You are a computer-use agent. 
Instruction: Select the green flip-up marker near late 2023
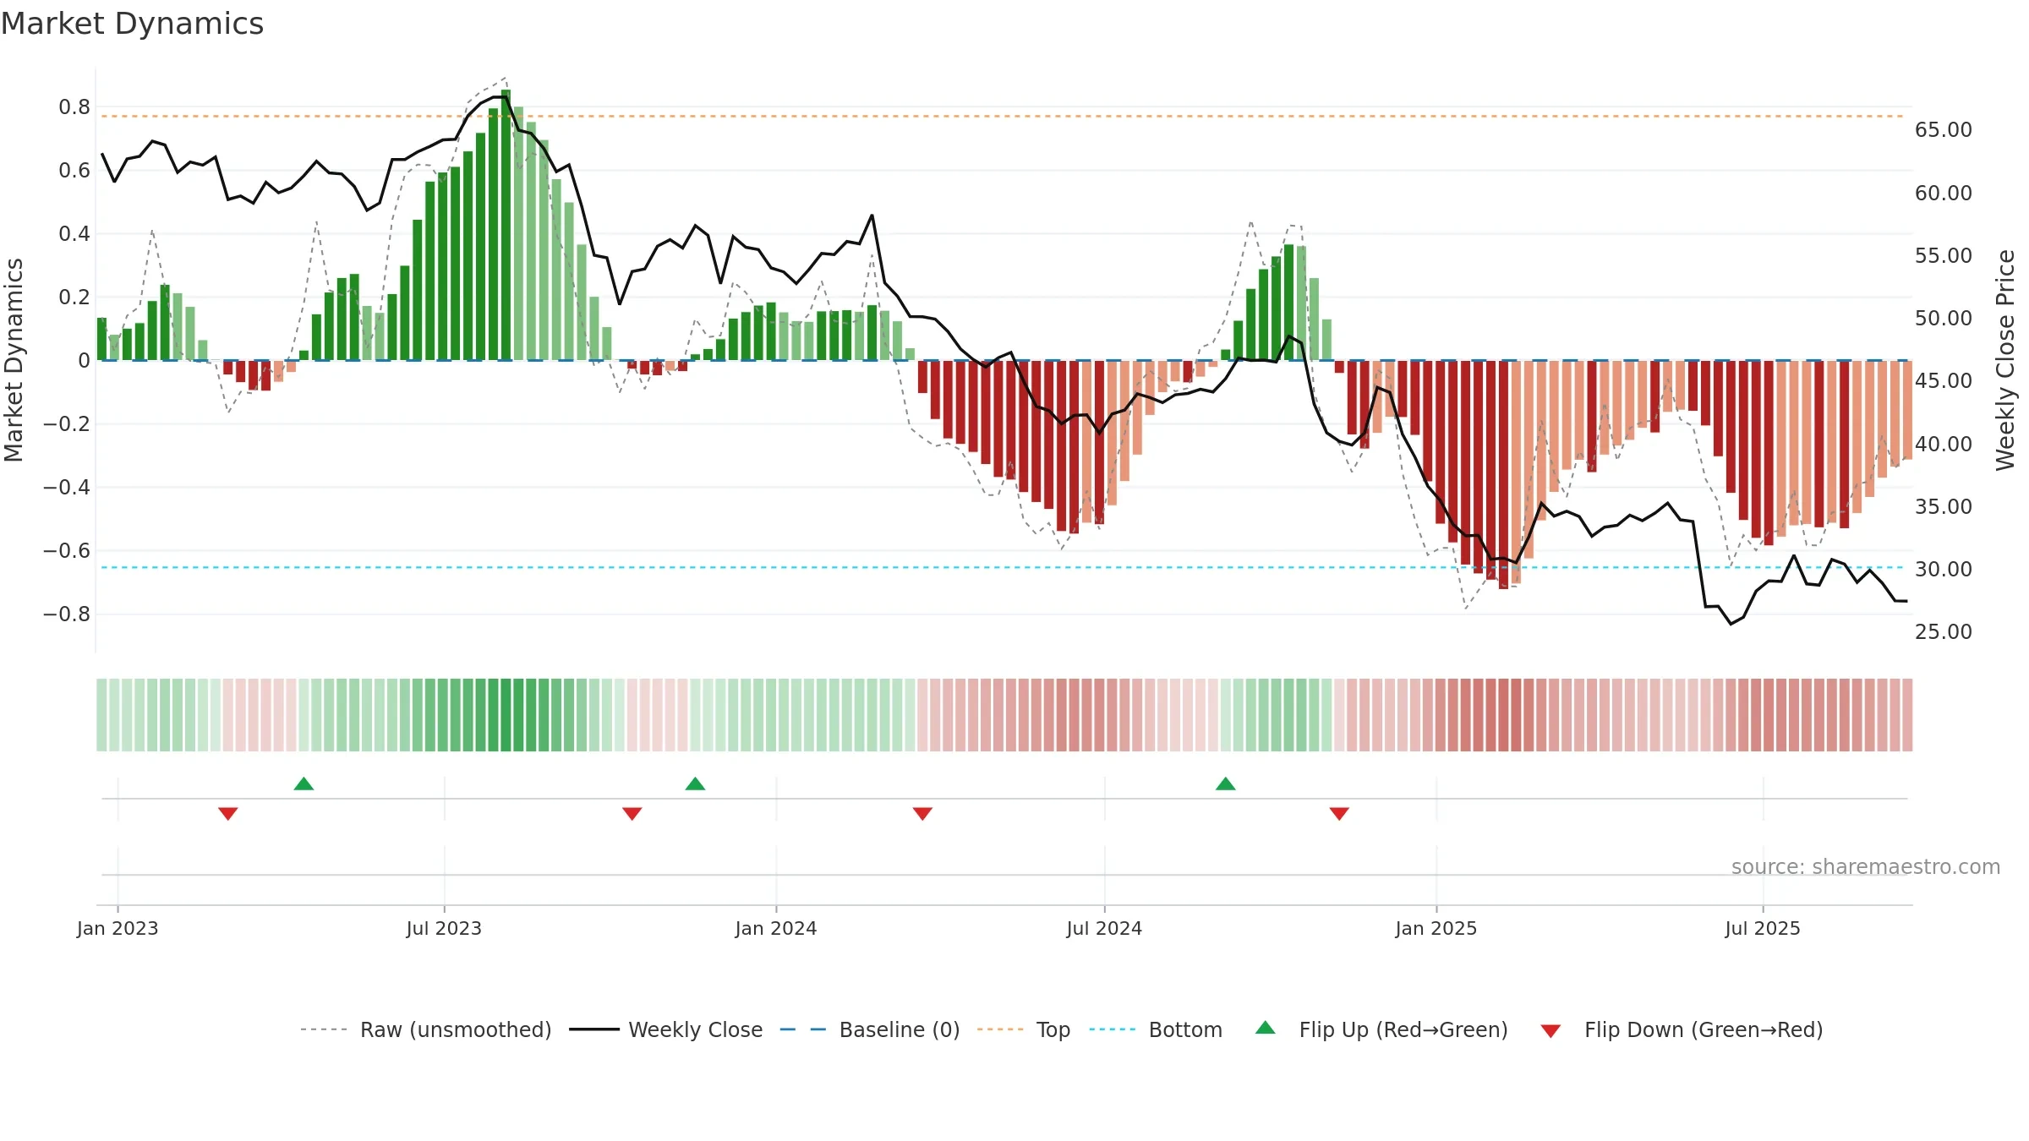tap(695, 783)
